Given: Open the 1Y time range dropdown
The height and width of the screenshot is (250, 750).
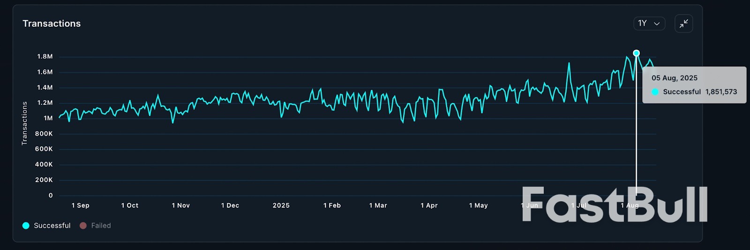Looking at the screenshot, I should (x=649, y=23).
